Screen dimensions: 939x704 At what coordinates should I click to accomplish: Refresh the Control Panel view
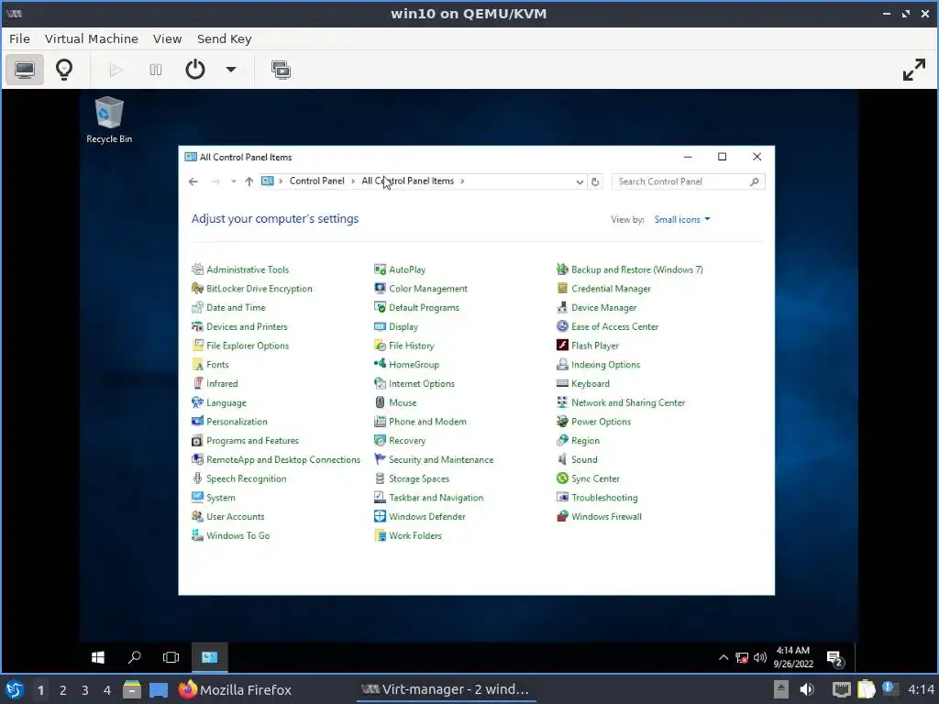(x=595, y=182)
